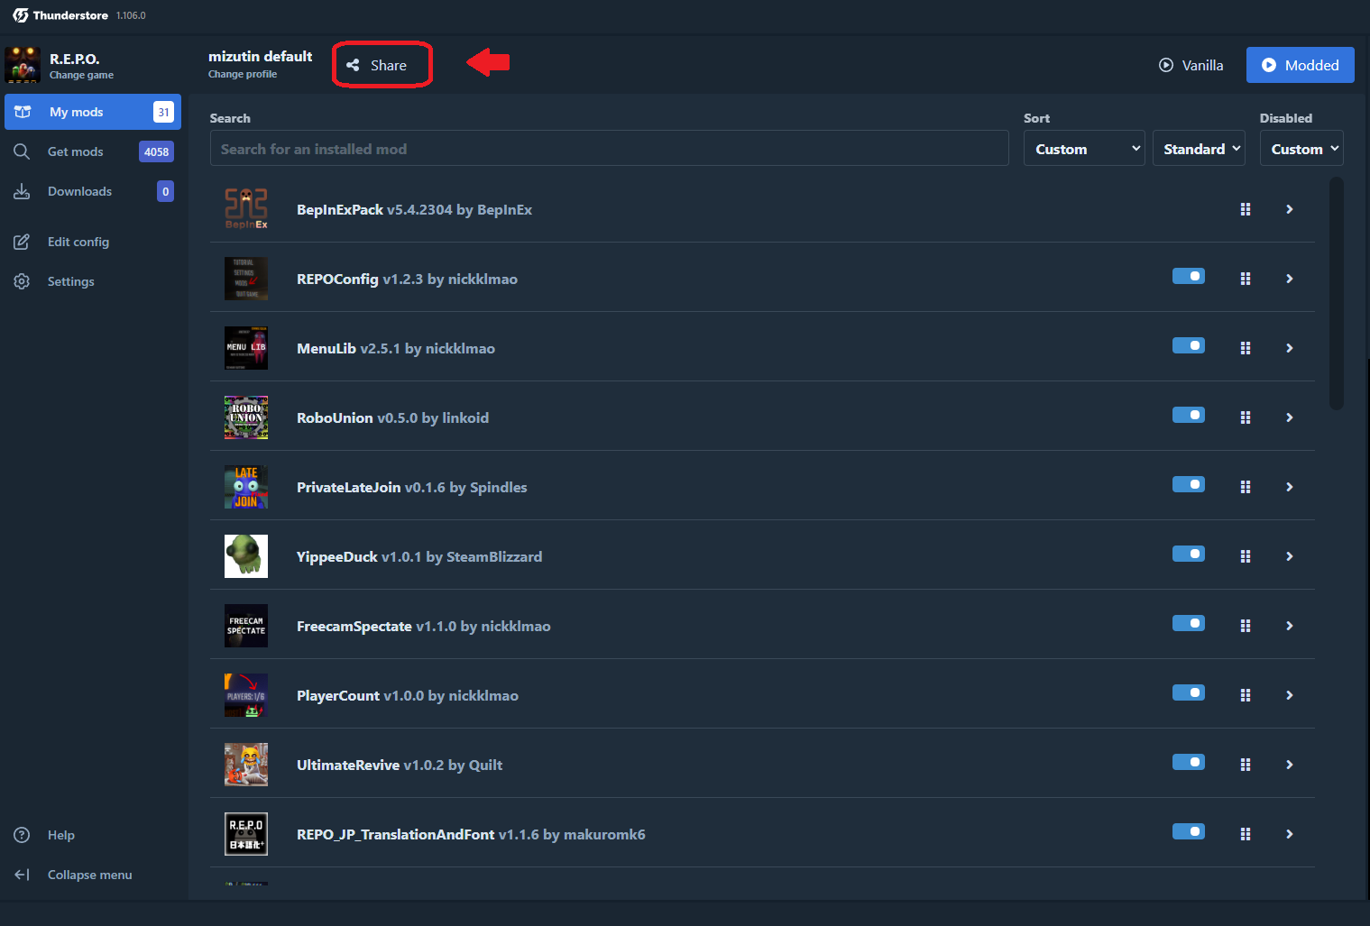The width and height of the screenshot is (1370, 926).
Task: Switch off REPO_JP_TranslationAndFont mod
Action: 1188,832
